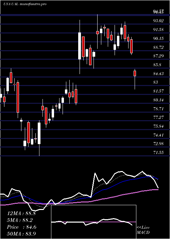Click the 'Price : 84.6' readout
Image resolution: width=170 pixels, height=239 pixels.
pos(21,227)
